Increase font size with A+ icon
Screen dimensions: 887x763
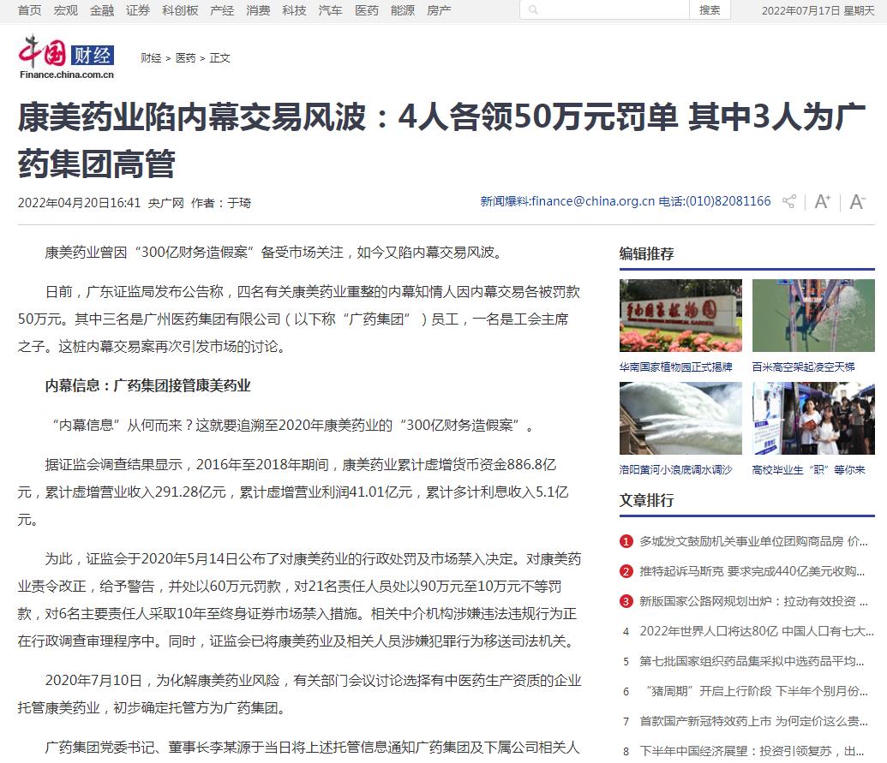coord(823,201)
